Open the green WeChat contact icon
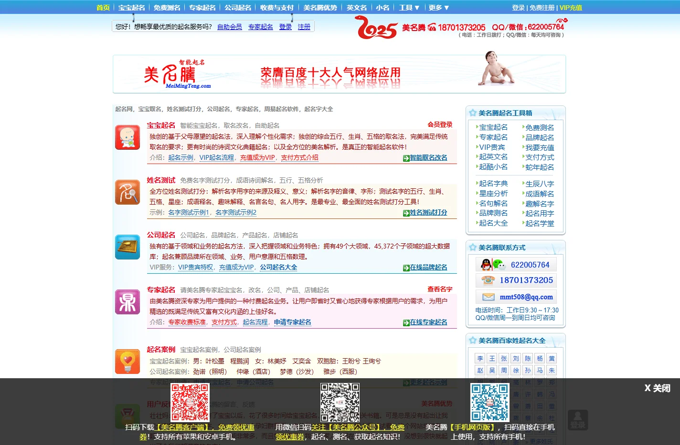This screenshot has height=445, width=680. pos(499,265)
